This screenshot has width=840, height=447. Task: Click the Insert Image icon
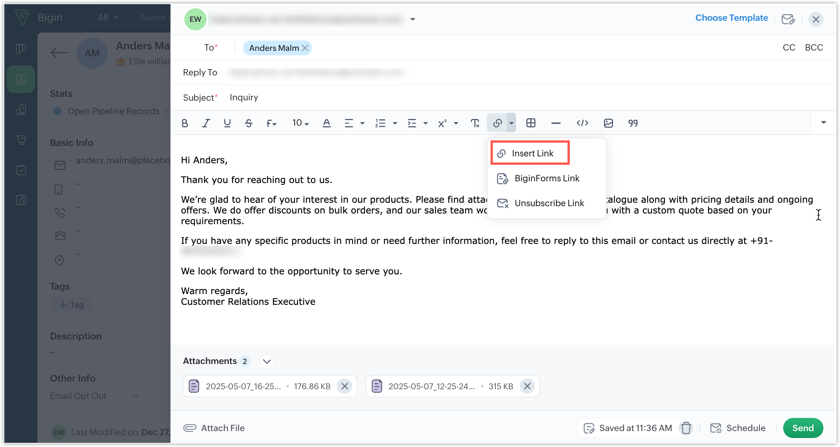608,123
